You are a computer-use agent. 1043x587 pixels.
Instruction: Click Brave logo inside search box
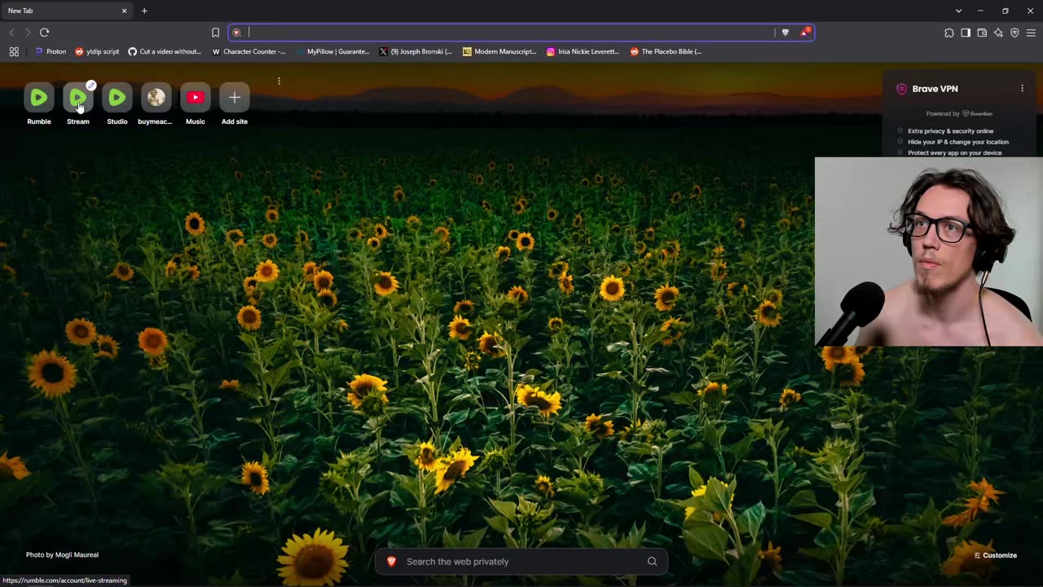point(391,561)
